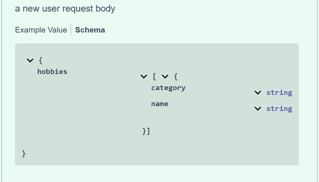Click the string type next to category
Viewport: 319px width, 182px height.
click(x=279, y=93)
